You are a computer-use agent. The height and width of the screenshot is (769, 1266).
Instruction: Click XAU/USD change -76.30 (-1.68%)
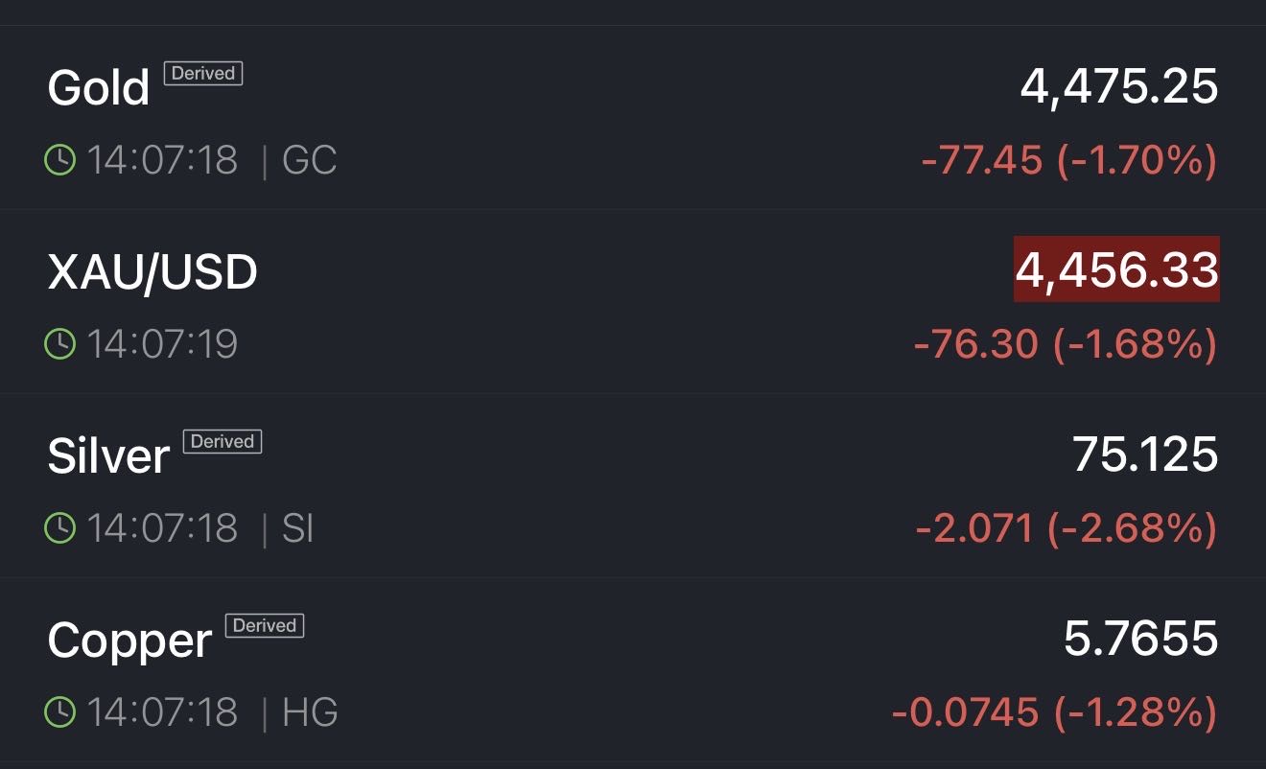pos(1065,344)
